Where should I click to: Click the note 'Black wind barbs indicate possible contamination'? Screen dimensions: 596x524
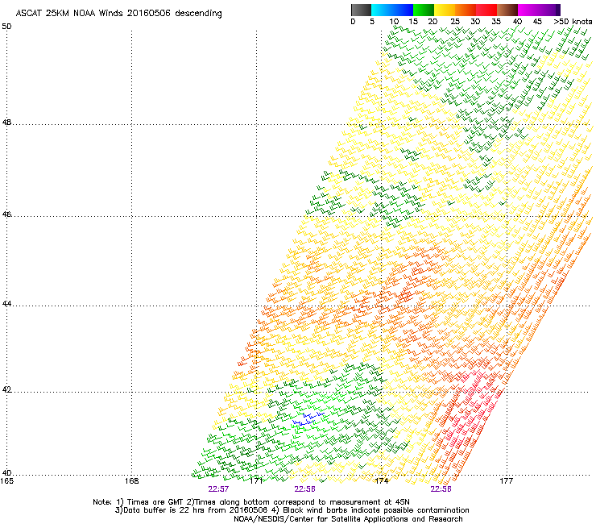click(376, 510)
